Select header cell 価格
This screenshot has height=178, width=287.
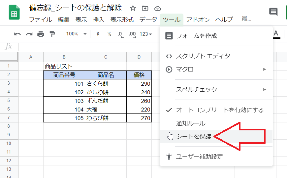(139, 75)
